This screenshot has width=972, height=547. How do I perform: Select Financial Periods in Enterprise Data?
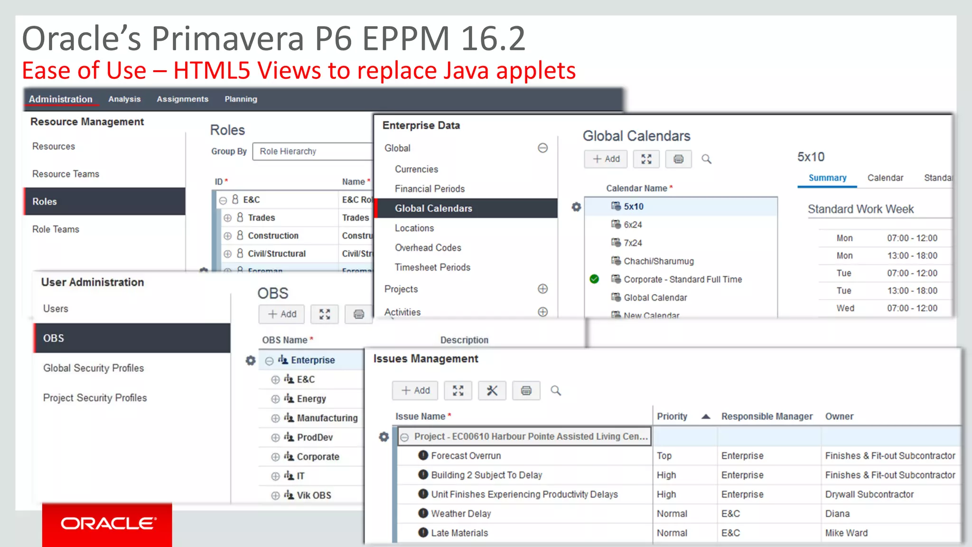click(x=430, y=189)
